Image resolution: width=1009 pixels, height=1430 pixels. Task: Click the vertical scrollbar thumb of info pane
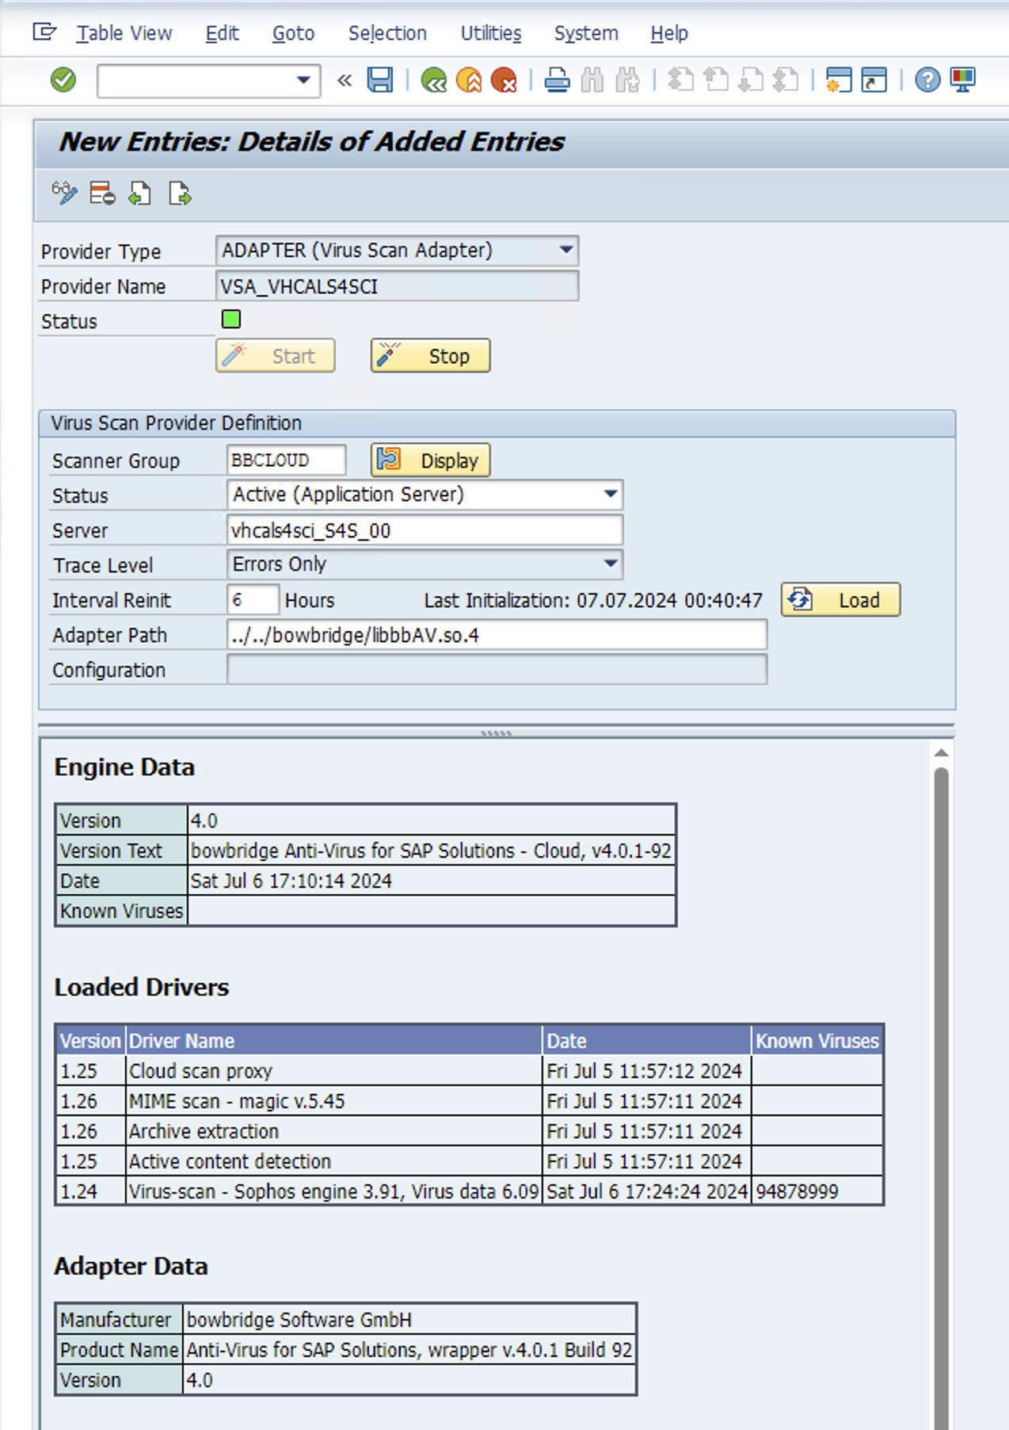coord(941,1098)
